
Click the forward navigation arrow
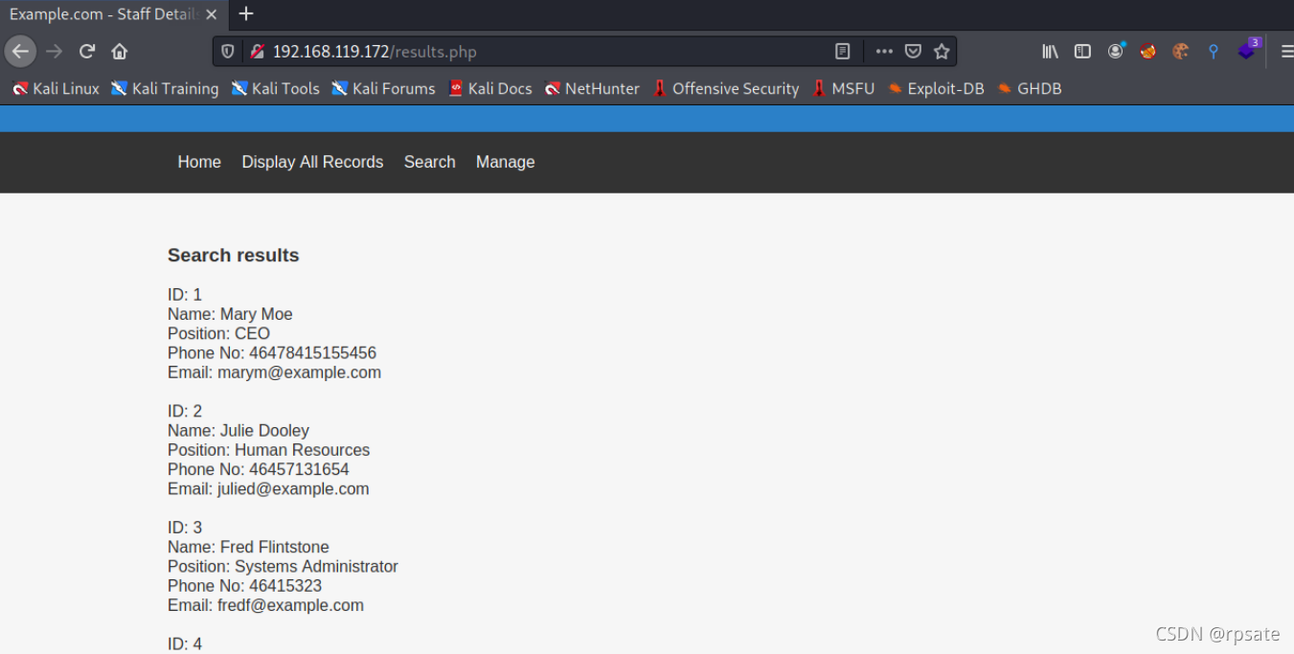pos(55,52)
